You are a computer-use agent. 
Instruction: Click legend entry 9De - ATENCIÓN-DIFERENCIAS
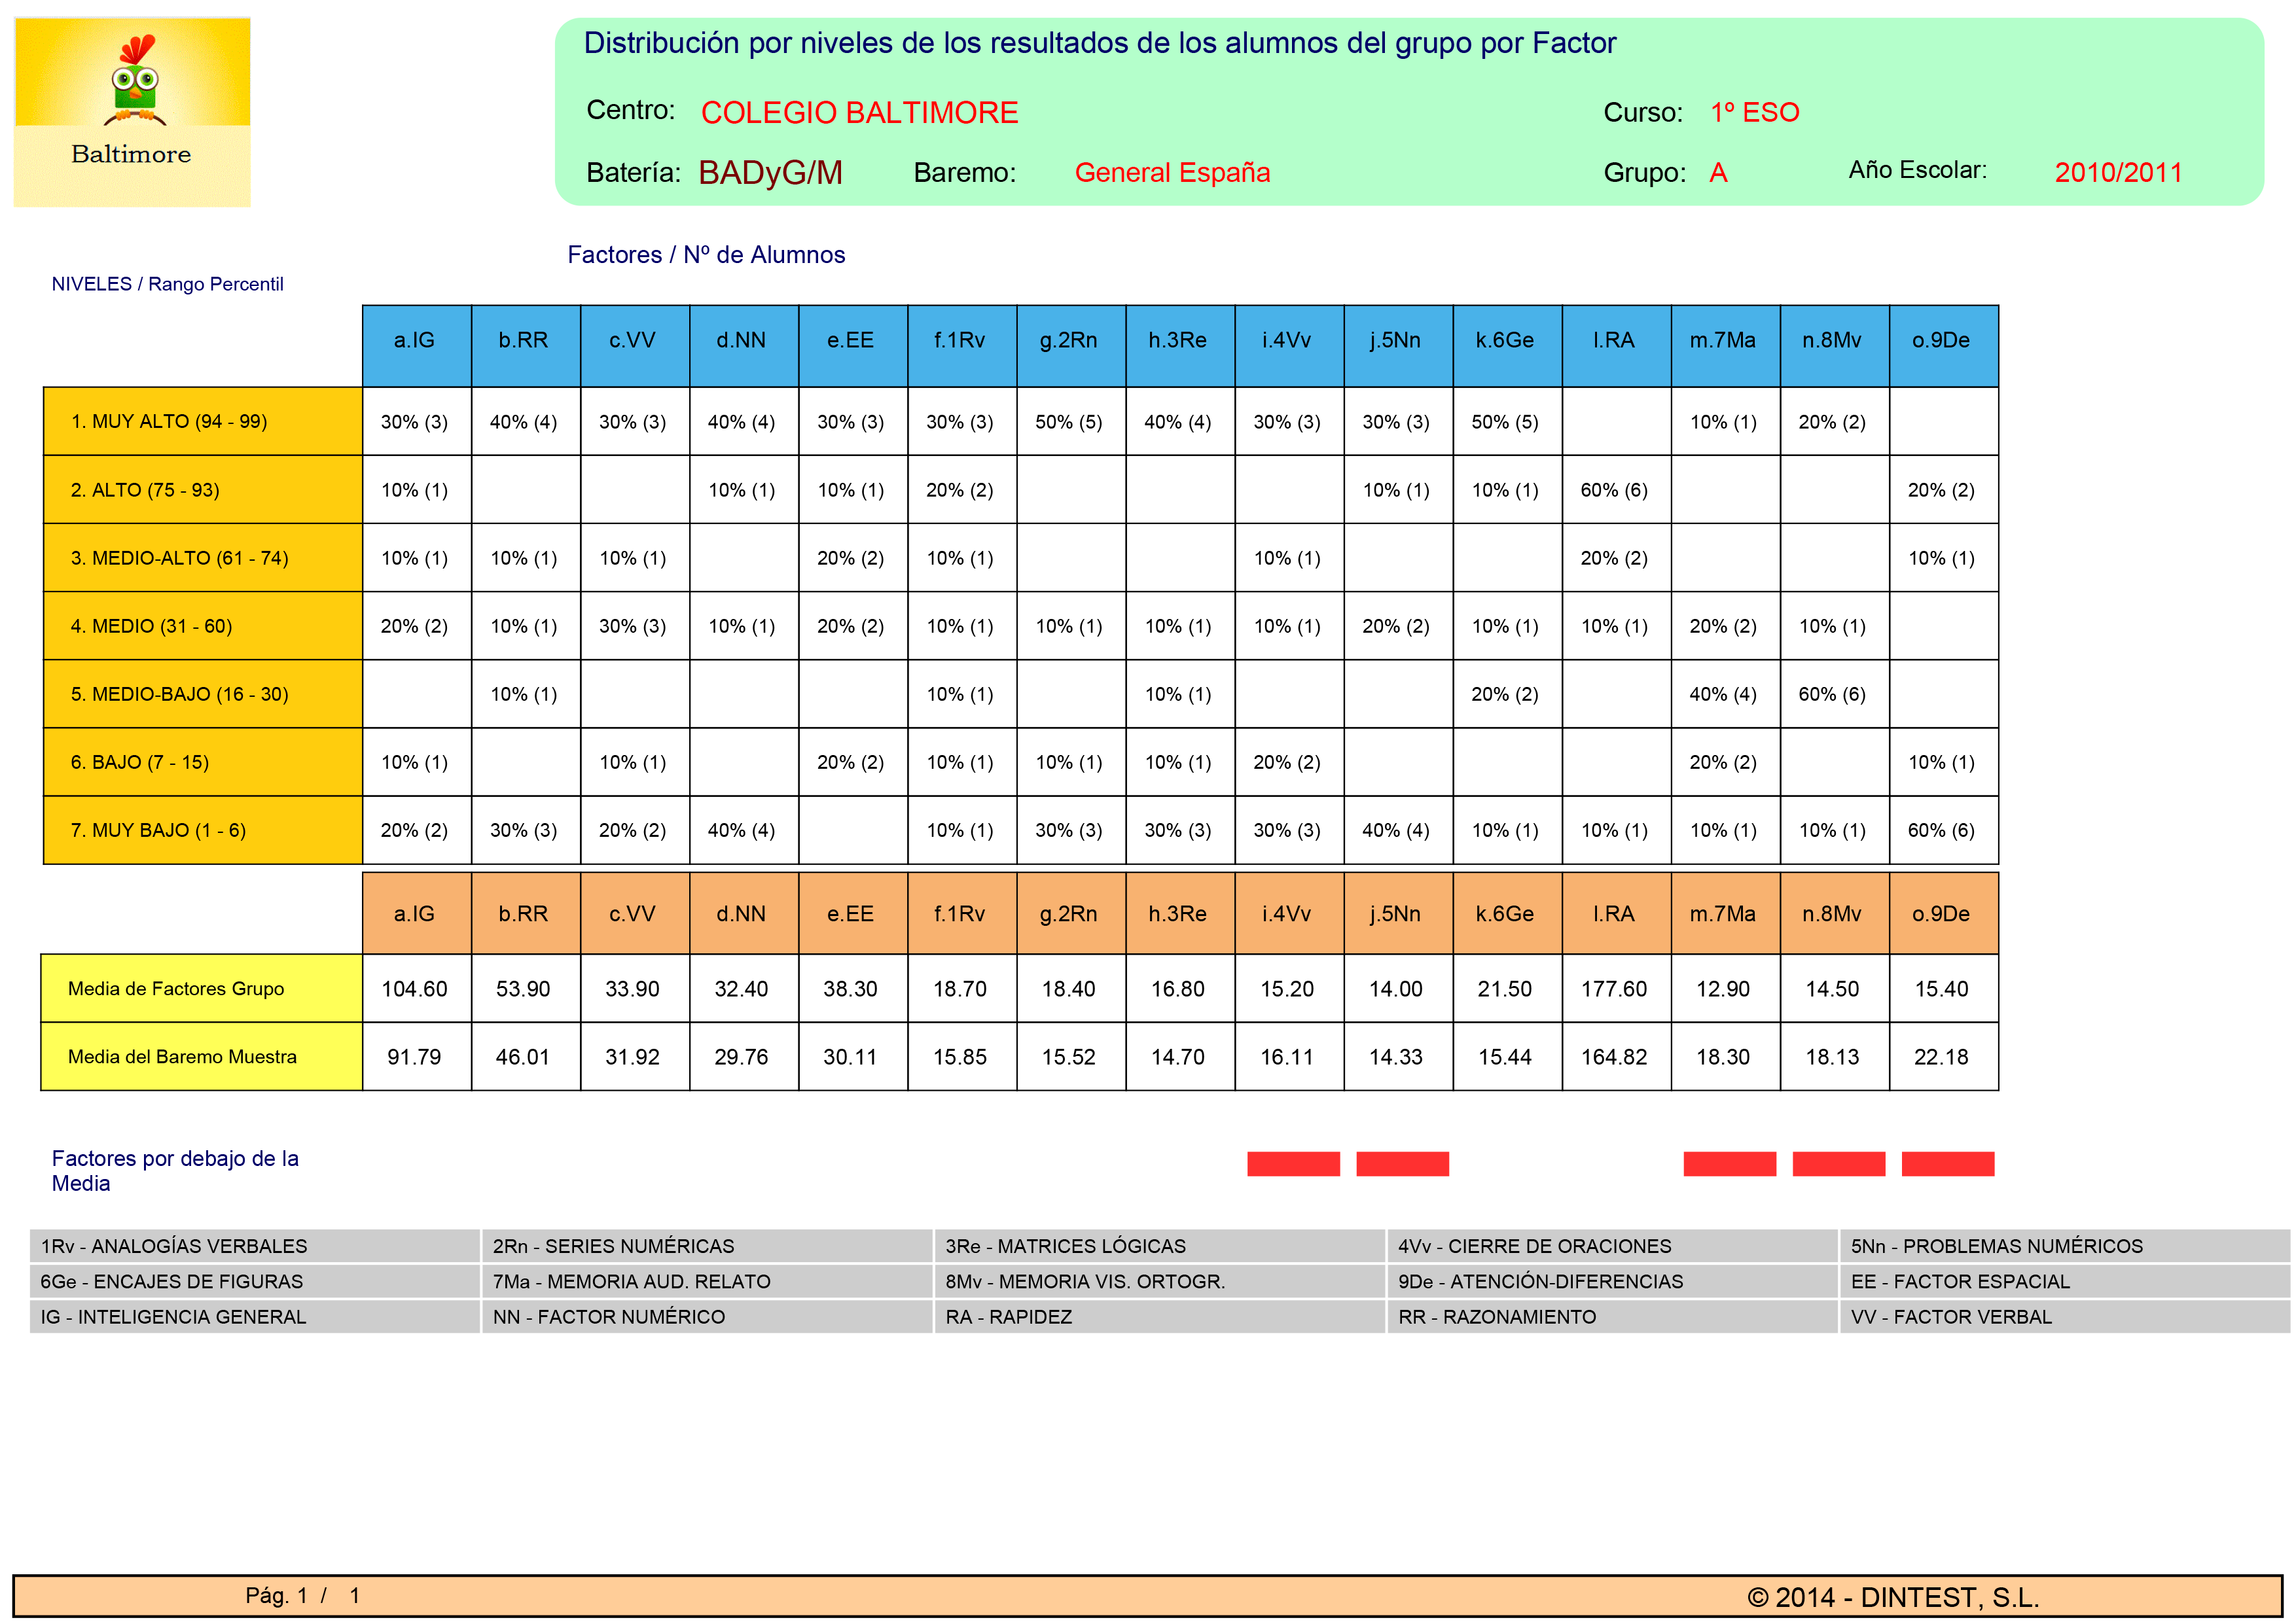(x=1540, y=1281)
